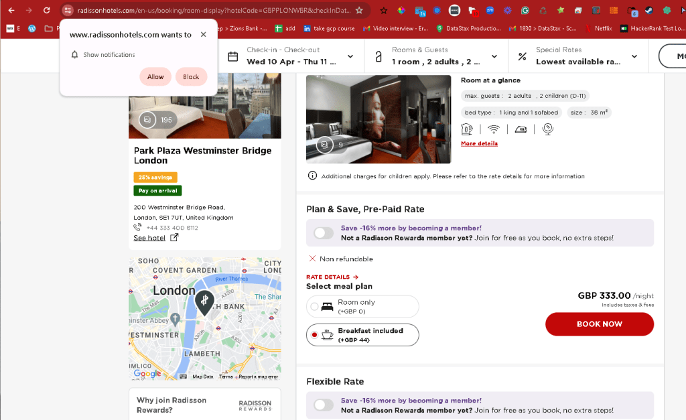Click the info icon beside additional charges notice
This screenshot has height=420, width=686.
(x=312, y=176)
